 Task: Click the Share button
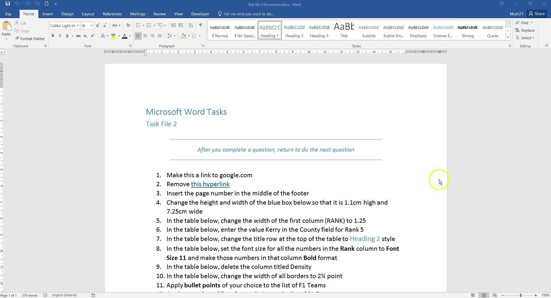pyautogui.click(x=537, y=14)
